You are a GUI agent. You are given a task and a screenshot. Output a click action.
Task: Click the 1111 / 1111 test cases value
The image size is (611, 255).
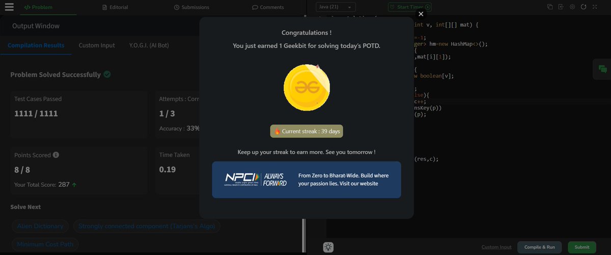36,114
